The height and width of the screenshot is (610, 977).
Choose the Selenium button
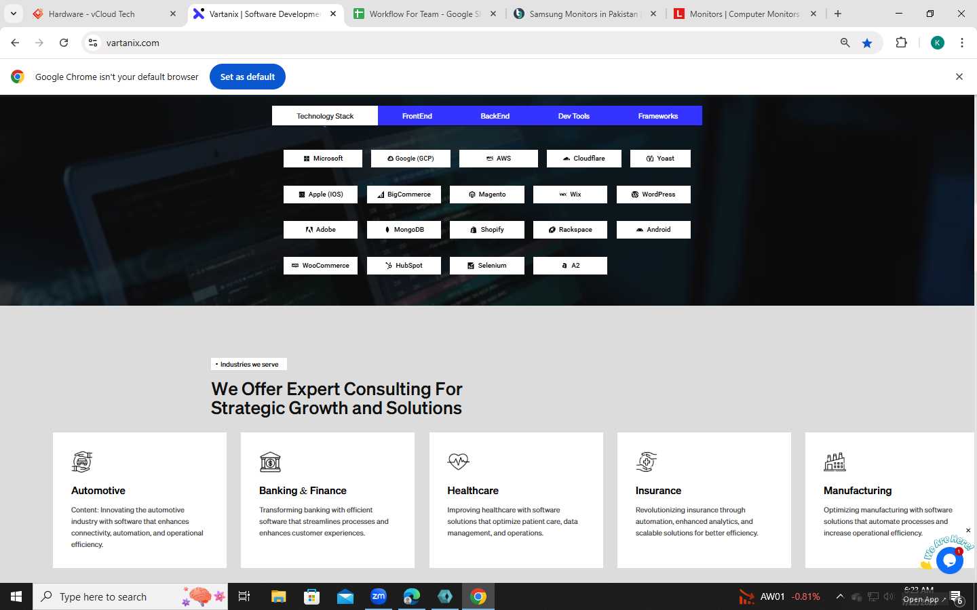tap(487, 266)
